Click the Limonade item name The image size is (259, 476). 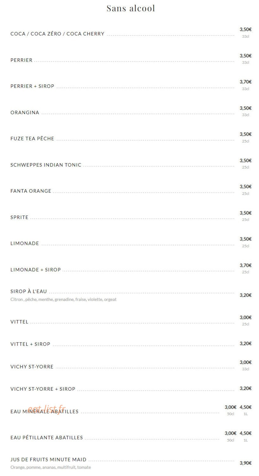tap(25, 243)
